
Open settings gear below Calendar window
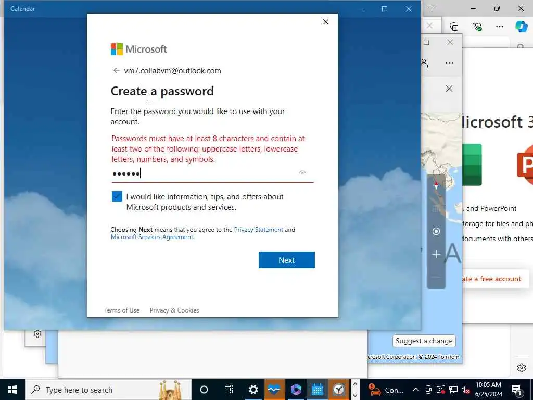tap(37, 334)
